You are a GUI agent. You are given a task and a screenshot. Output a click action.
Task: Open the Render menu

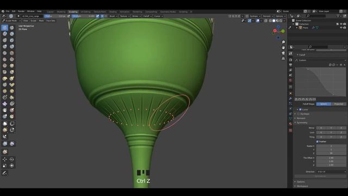point(21,11)
